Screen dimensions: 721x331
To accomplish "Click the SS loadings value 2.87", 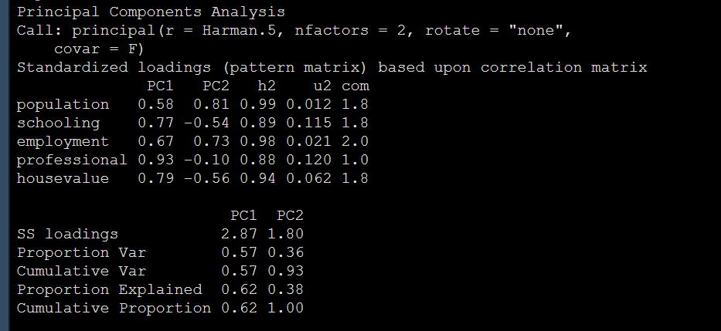I will 239,234.
